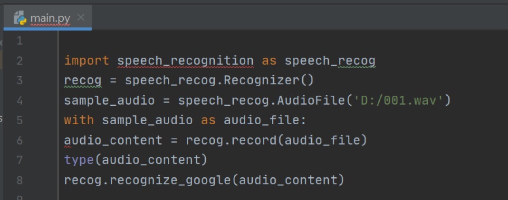The image size is (508, 200).
Task: Click the type builtin on line 7
Action: tap(79, 160)
